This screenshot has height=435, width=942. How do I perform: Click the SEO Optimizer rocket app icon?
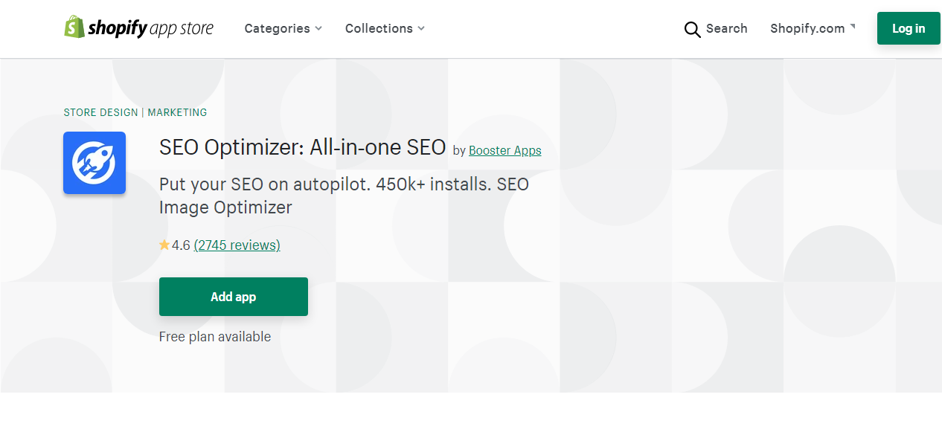94,163
